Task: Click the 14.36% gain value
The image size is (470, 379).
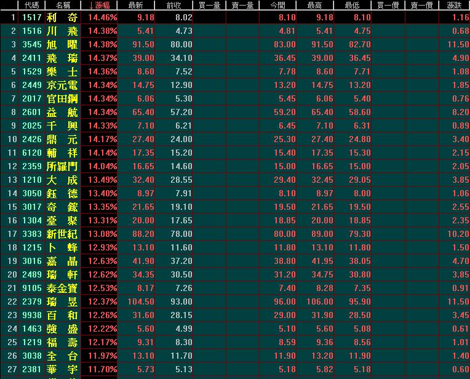Action: 102,71
